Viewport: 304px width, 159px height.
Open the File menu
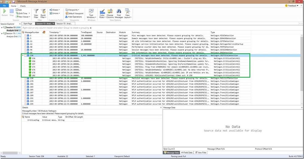pos(5,6)
